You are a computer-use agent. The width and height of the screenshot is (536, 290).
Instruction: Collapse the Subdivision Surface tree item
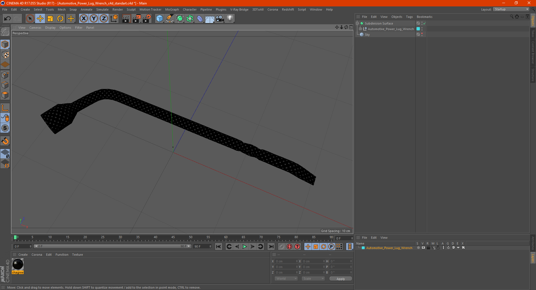pyautogui.click(x=357, y=23)
